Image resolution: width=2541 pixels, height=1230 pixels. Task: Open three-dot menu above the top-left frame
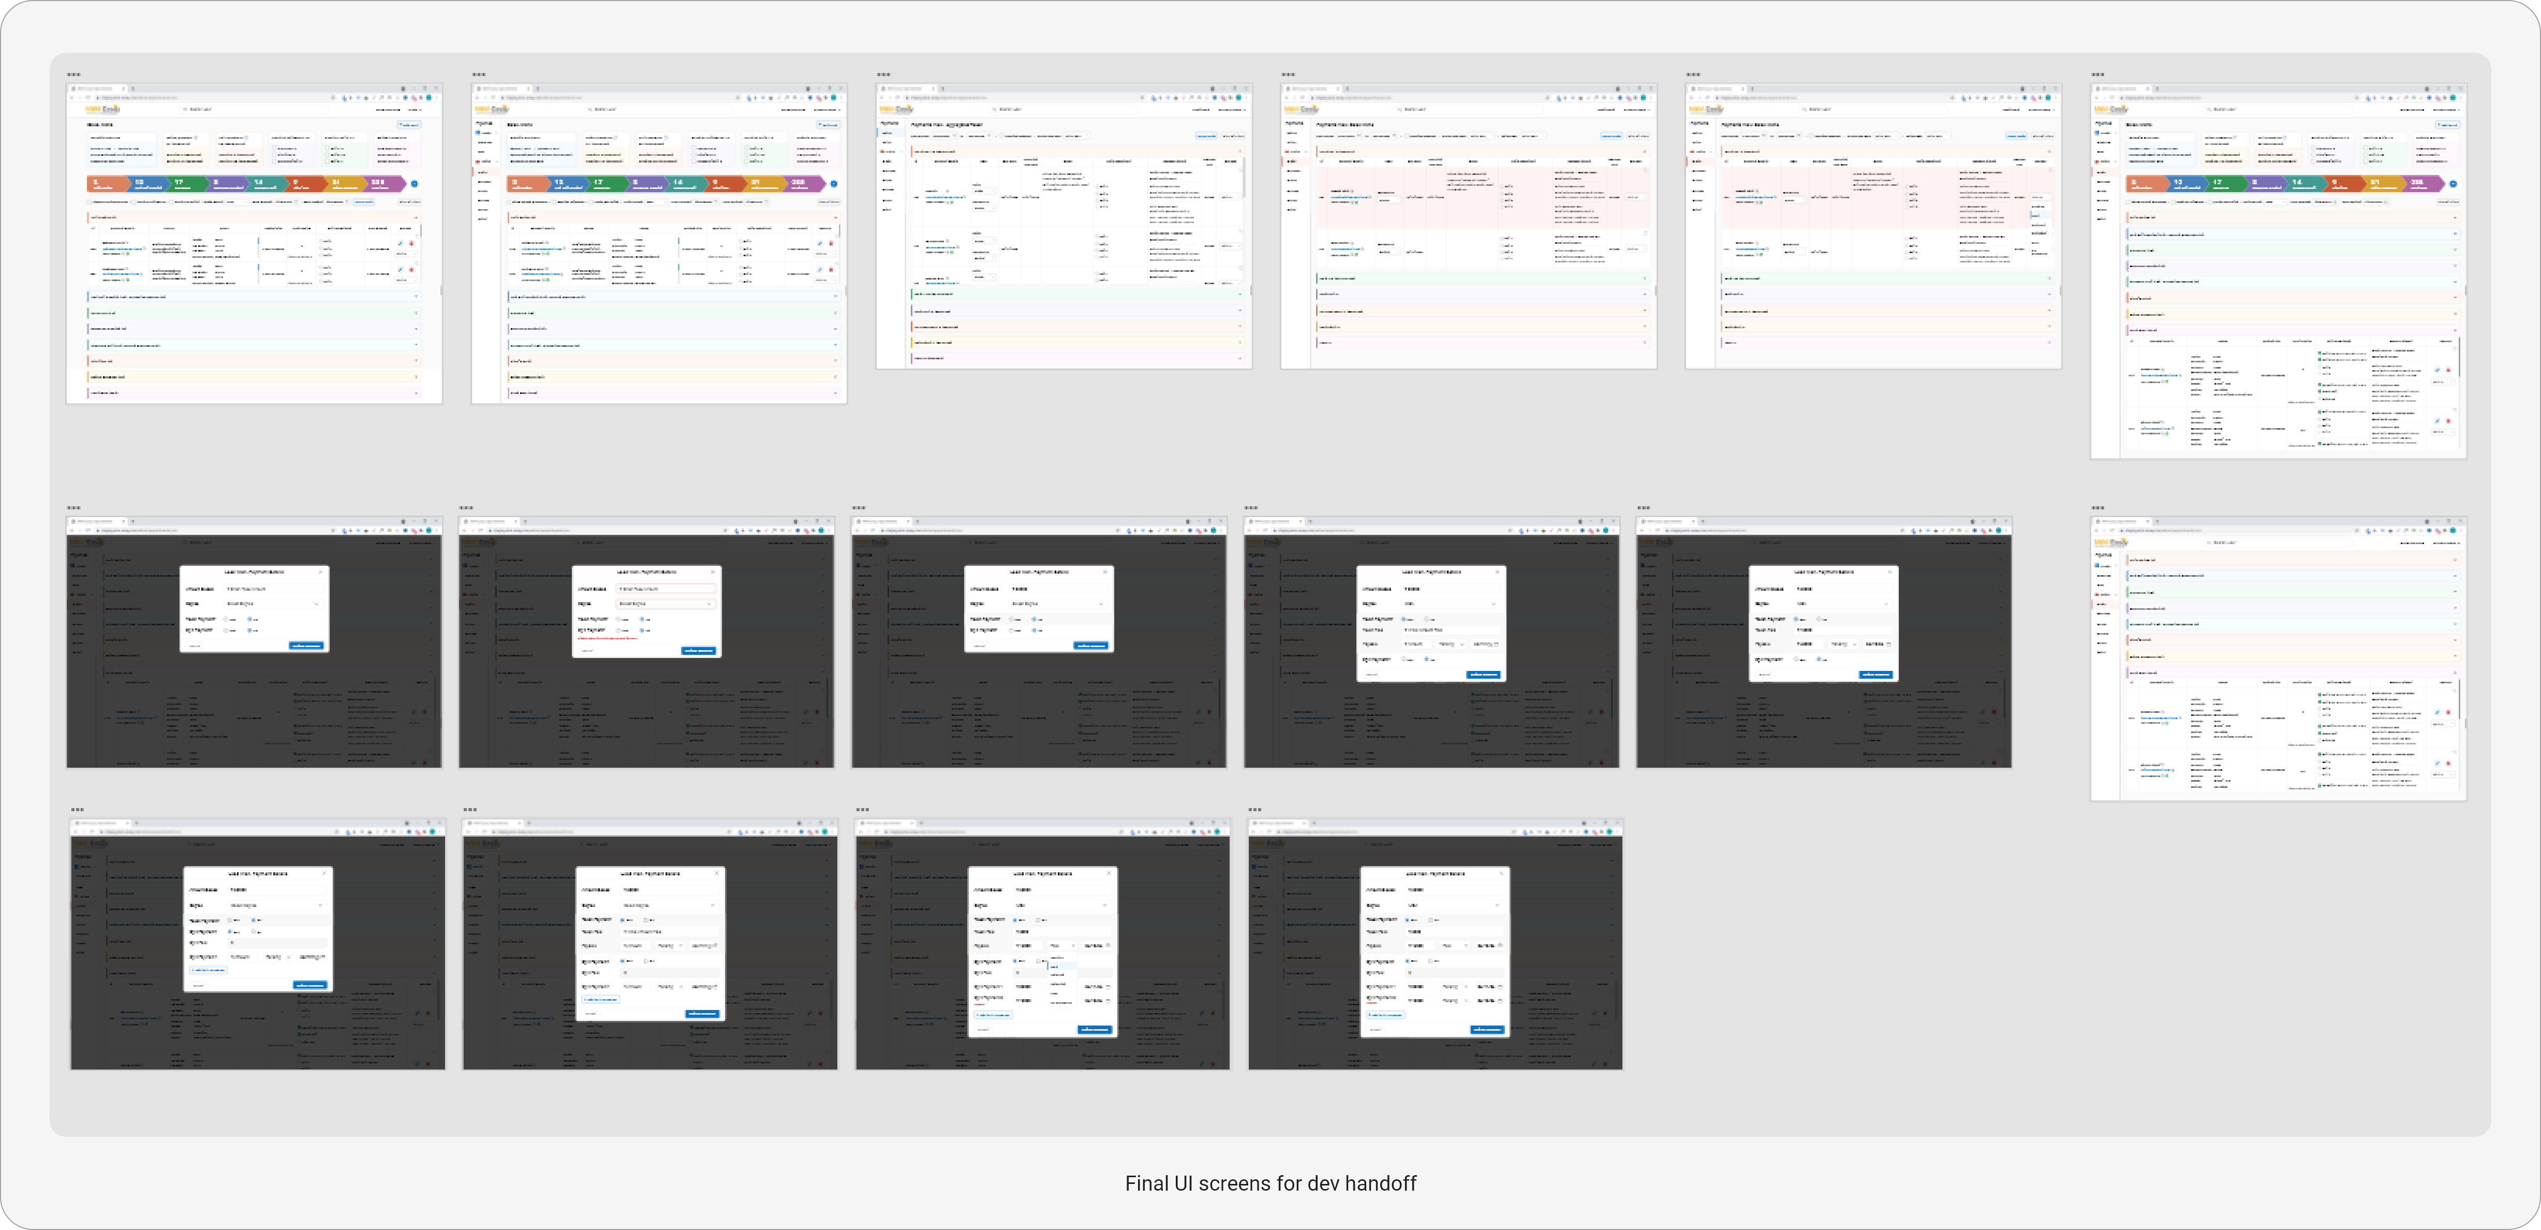[73, 74]
